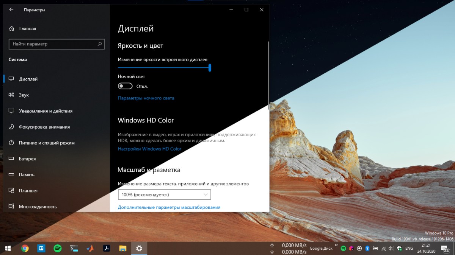Screen dimensions: 455x255
Task: Open Spotify from the taskbar
Action: coord(57,249)
